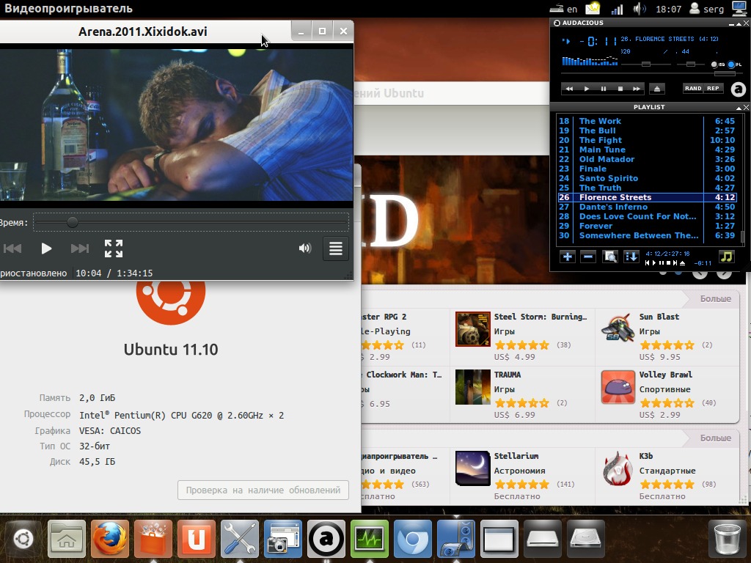Select track 27 Dante's Inferno

(x=647, y=207)
